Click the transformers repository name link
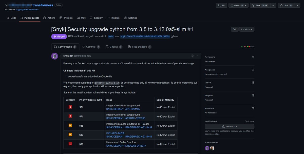Image resolution: width=304 pixels, height=154 pixels. (43, 5)
